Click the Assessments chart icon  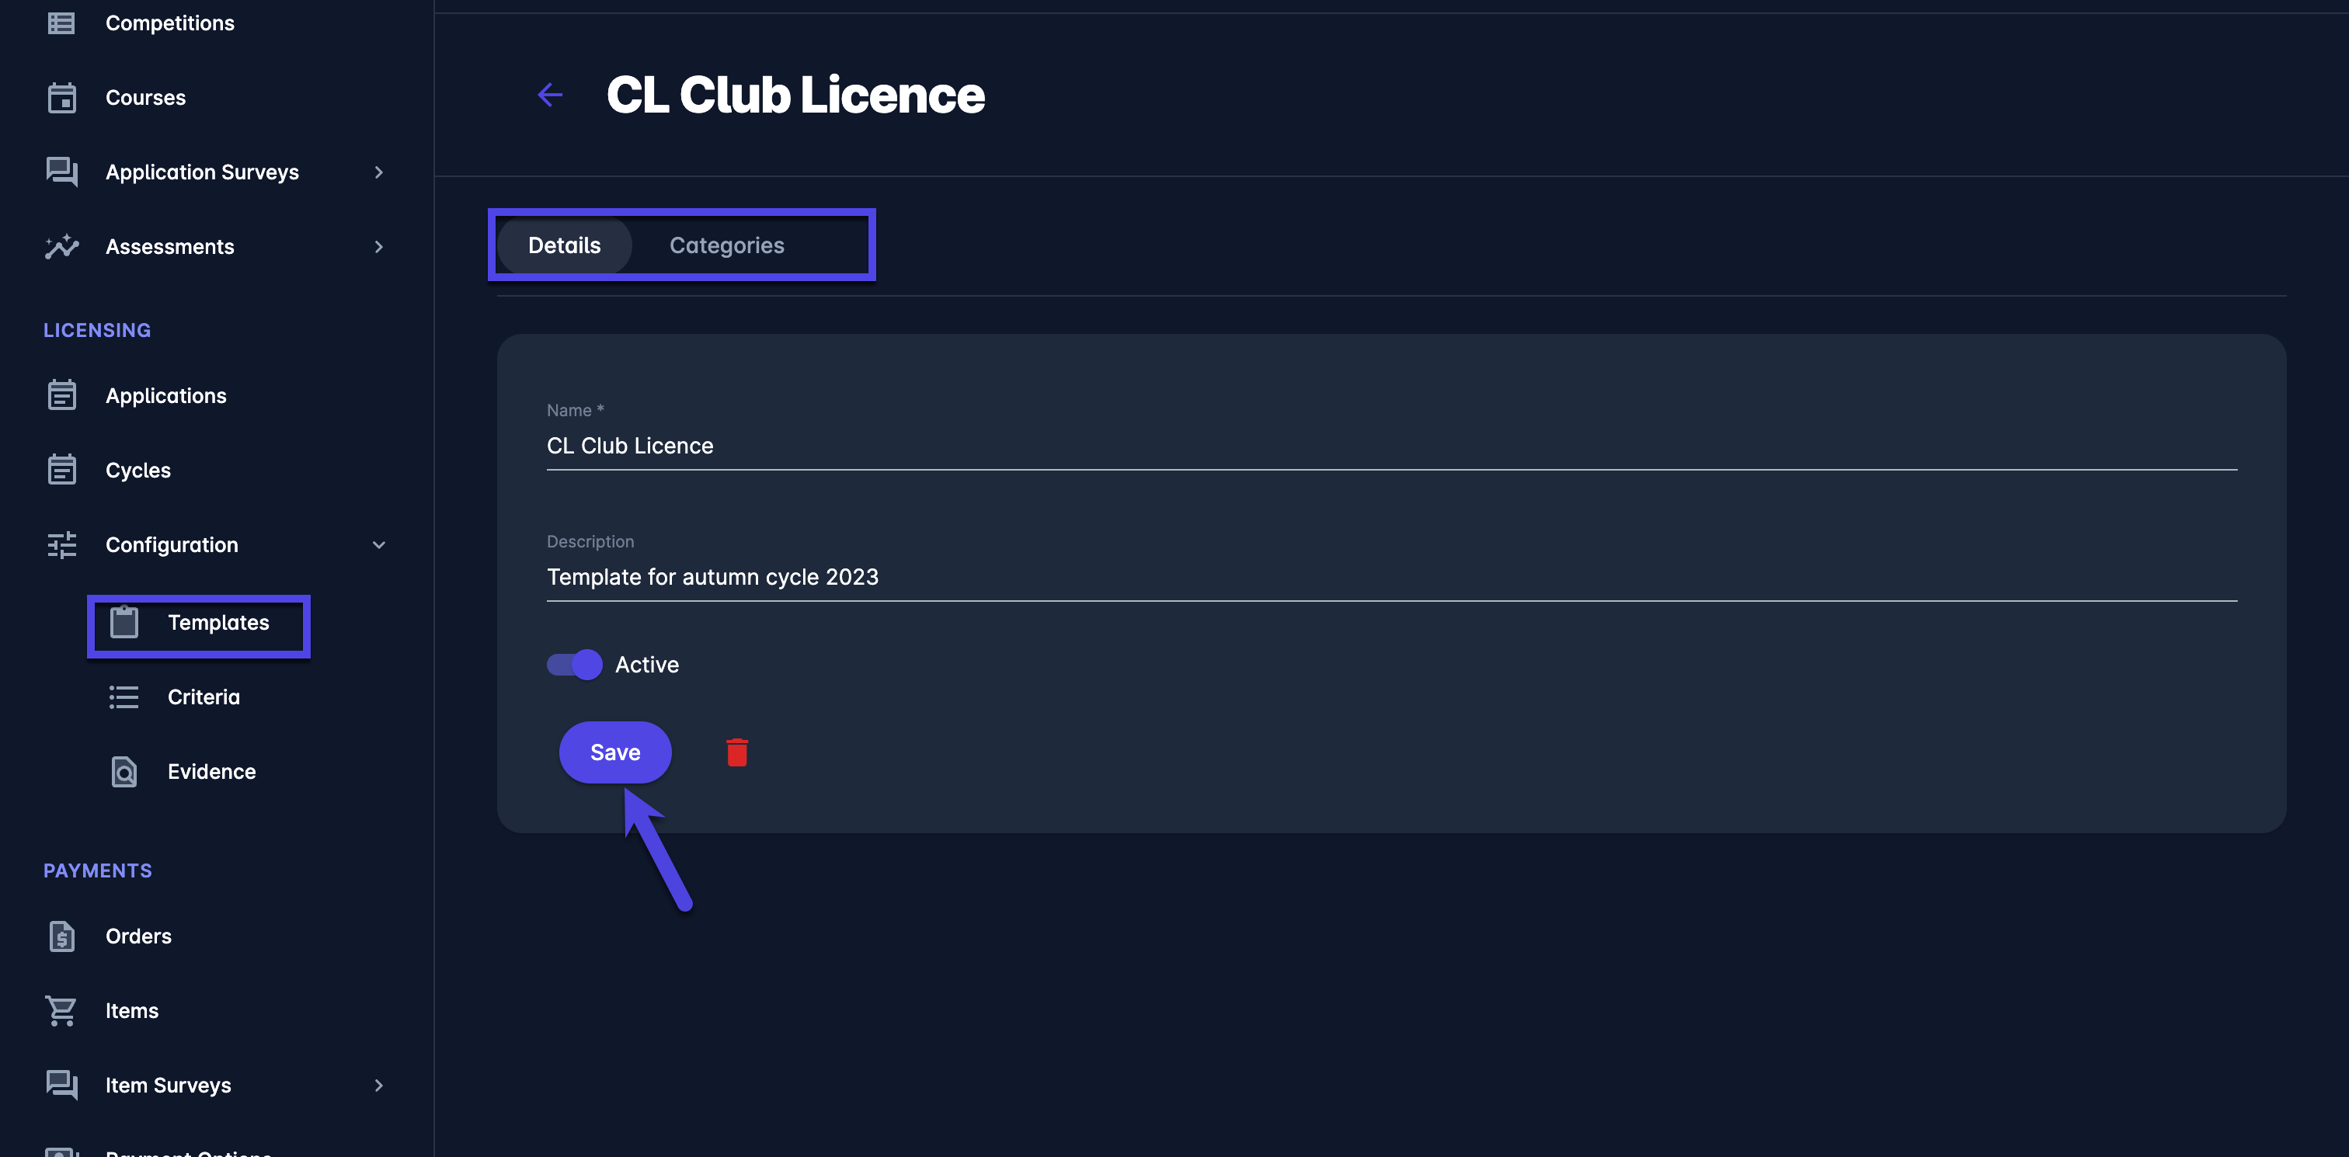coord(62,247)
